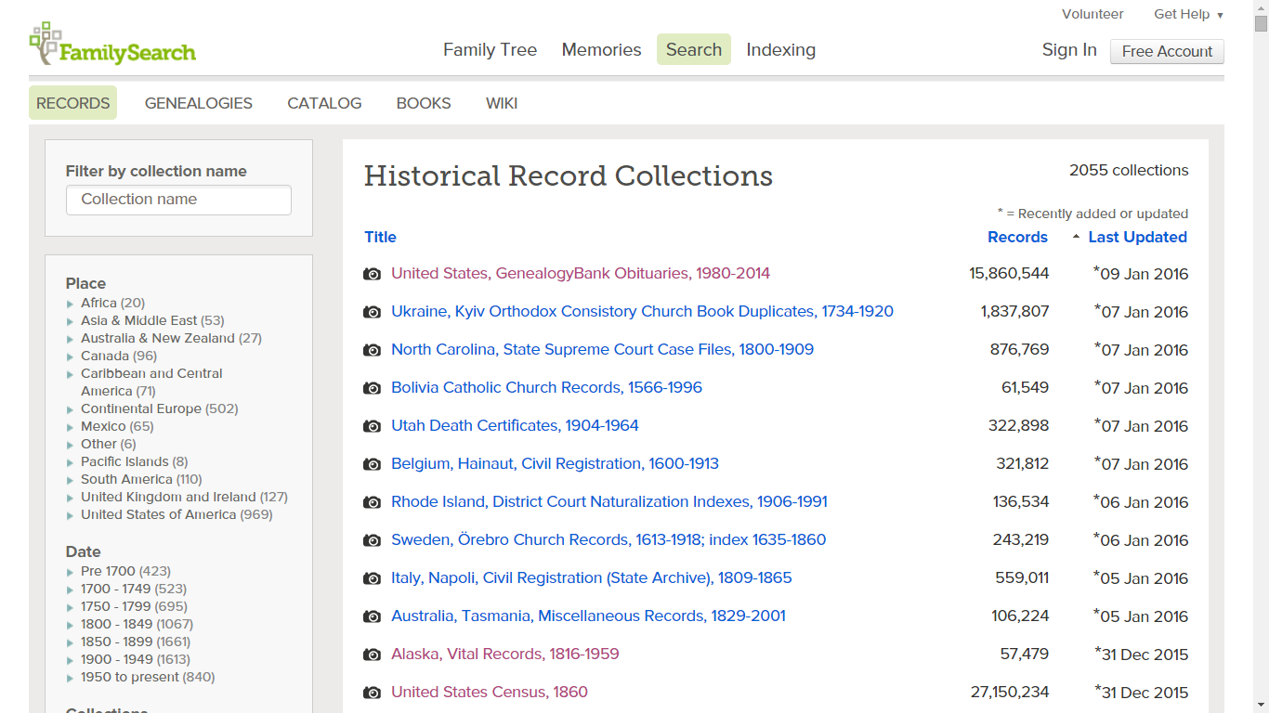Expand the Africa place filter
Screen dimensions: 1269x713
pyautogui.click(x=70, y=304)
